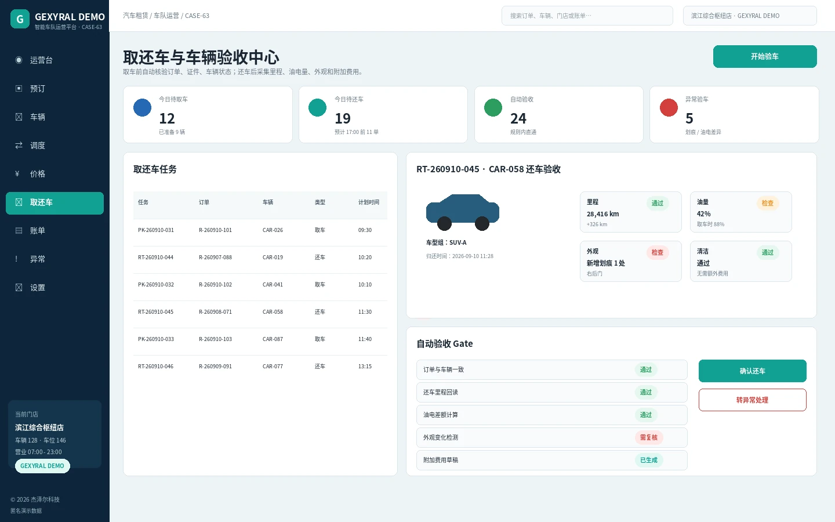Click the 通过 badge on 里程 card
The width and height of the screenshot is (835, 522).
point(658,204)
